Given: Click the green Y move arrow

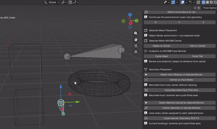Looking at the screenshot, I should point(78,102).
